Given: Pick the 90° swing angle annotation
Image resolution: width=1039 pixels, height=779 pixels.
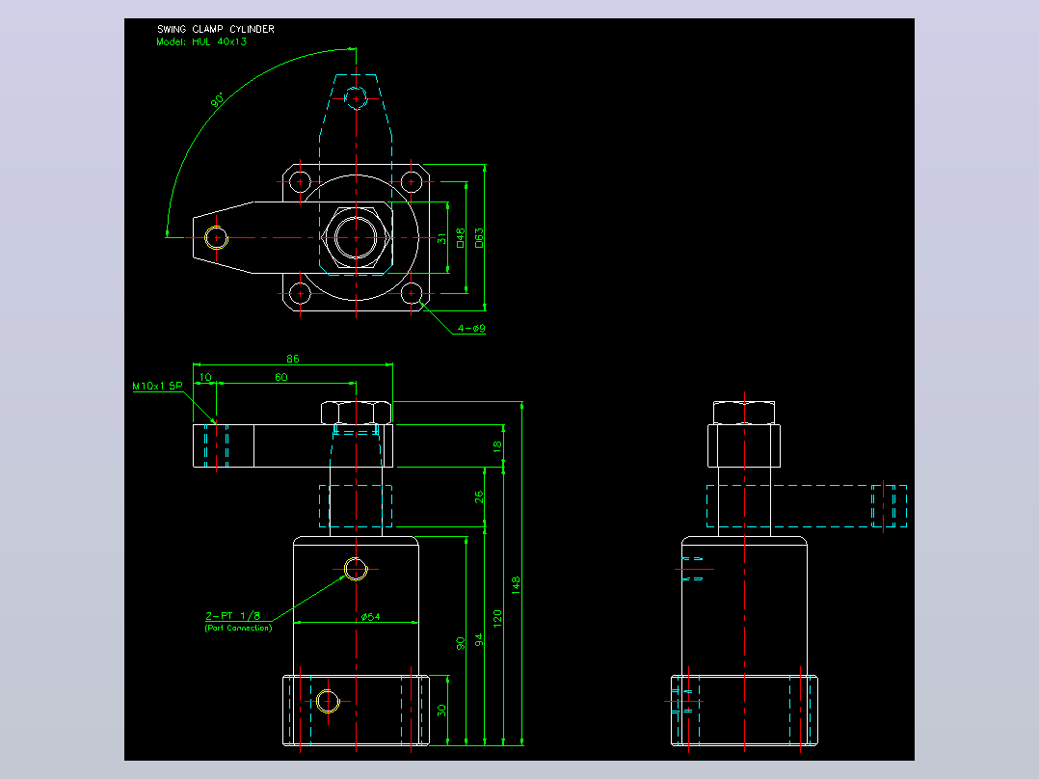Looking at the screenshot, I should coord(218,100).
